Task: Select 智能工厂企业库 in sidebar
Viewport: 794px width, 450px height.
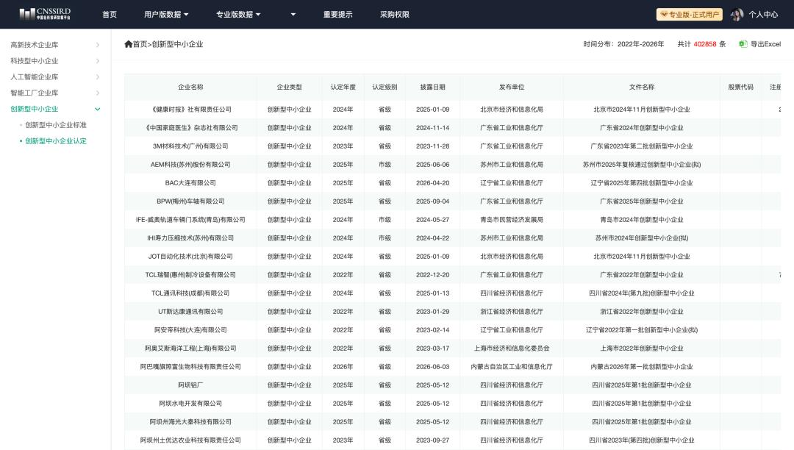Action: 35,93
